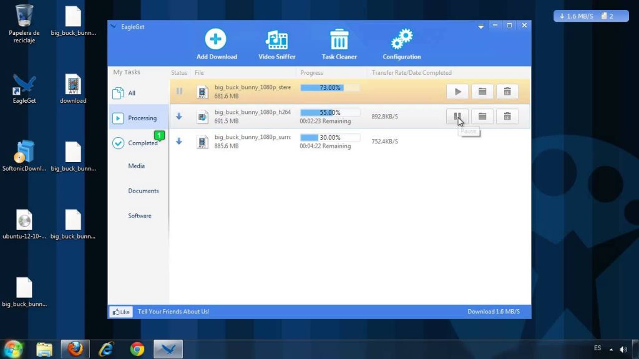Pause the 55% h264 download
This screenshot has height=359, width=639.
pyautogui.click(x=457, y=116)
